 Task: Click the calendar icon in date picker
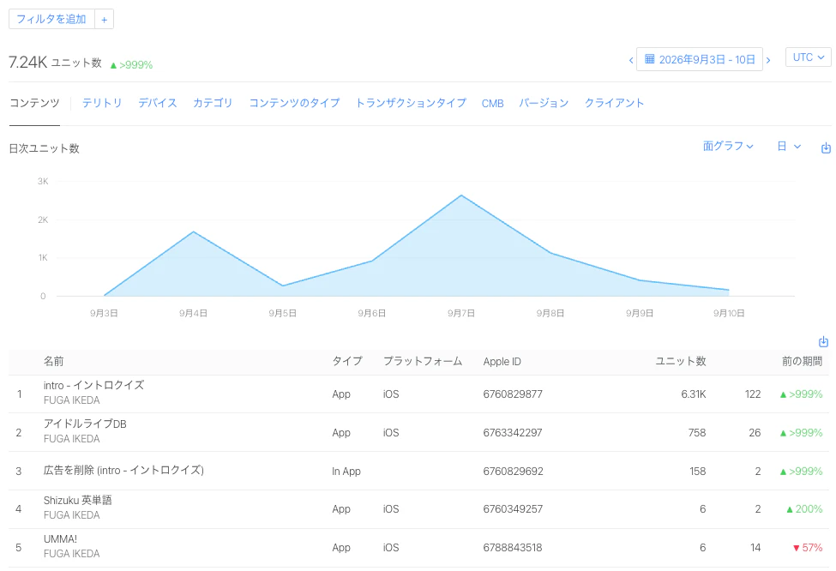point(649,59)
